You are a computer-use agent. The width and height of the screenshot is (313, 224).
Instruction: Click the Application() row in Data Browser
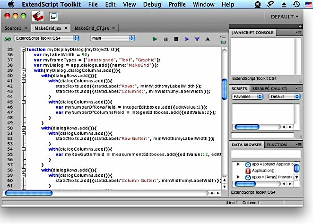point(263,171)
